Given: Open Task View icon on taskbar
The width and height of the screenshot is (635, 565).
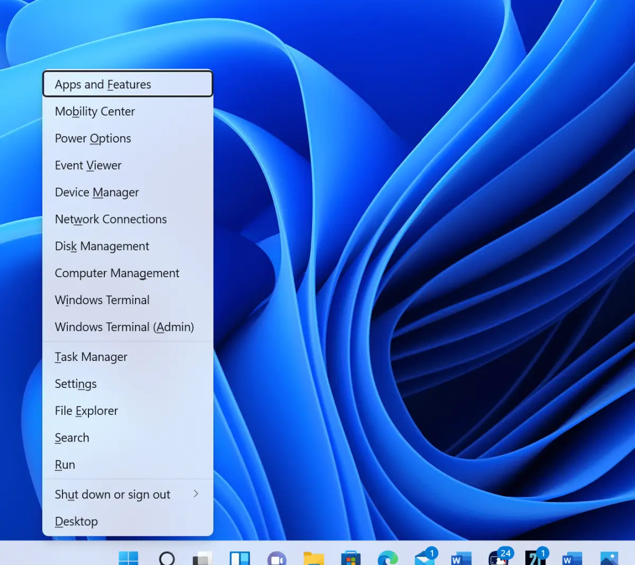Looking at the screenshot, I should [x=203, y=558].
